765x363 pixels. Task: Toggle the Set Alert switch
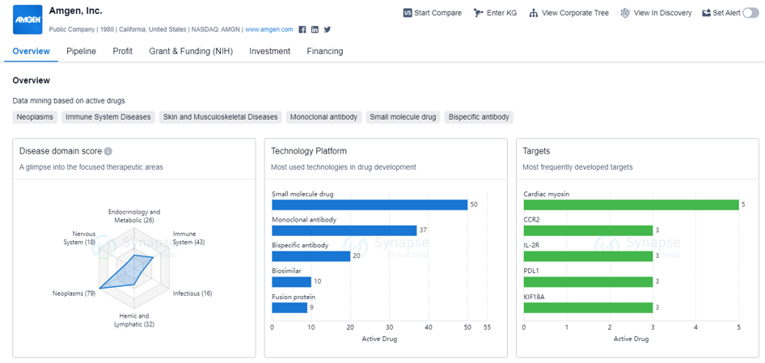point(750,13)
